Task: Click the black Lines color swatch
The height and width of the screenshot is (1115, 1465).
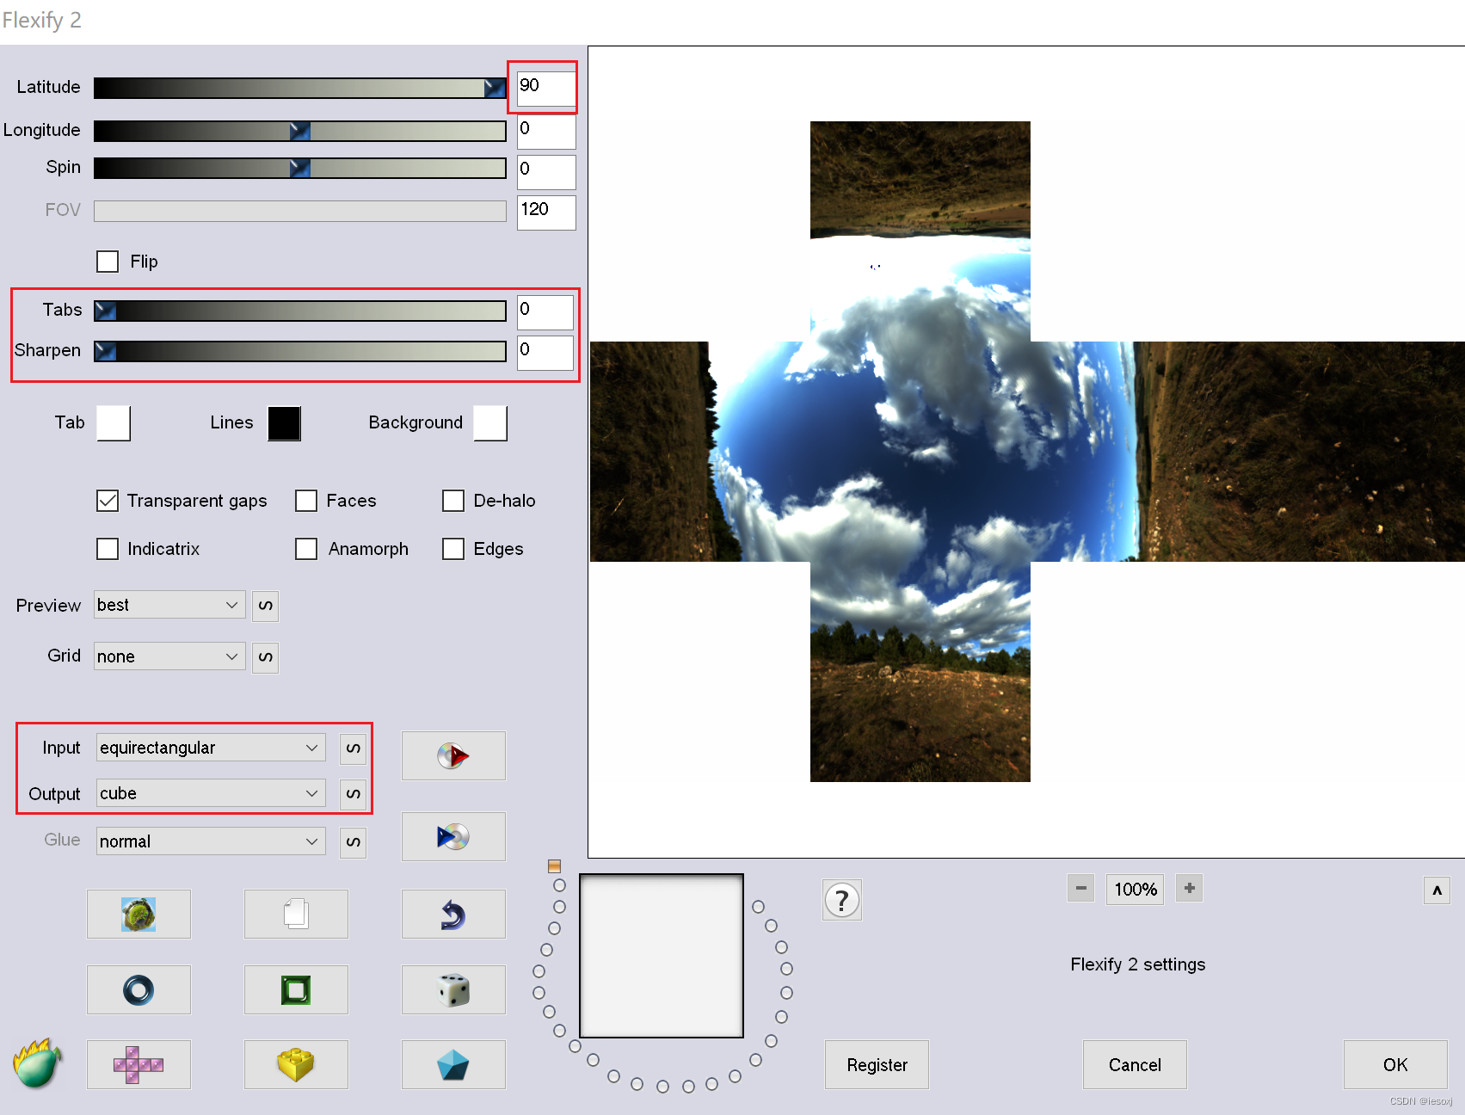Action: (x=284, y=423)
